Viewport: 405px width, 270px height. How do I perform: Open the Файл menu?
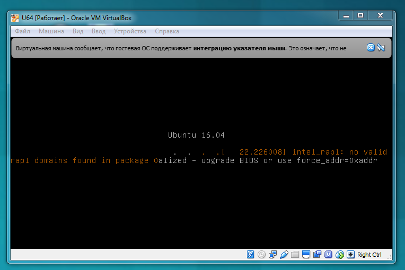(22, 31)
